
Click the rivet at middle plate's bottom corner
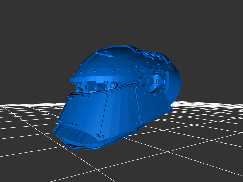coord(102,137)
